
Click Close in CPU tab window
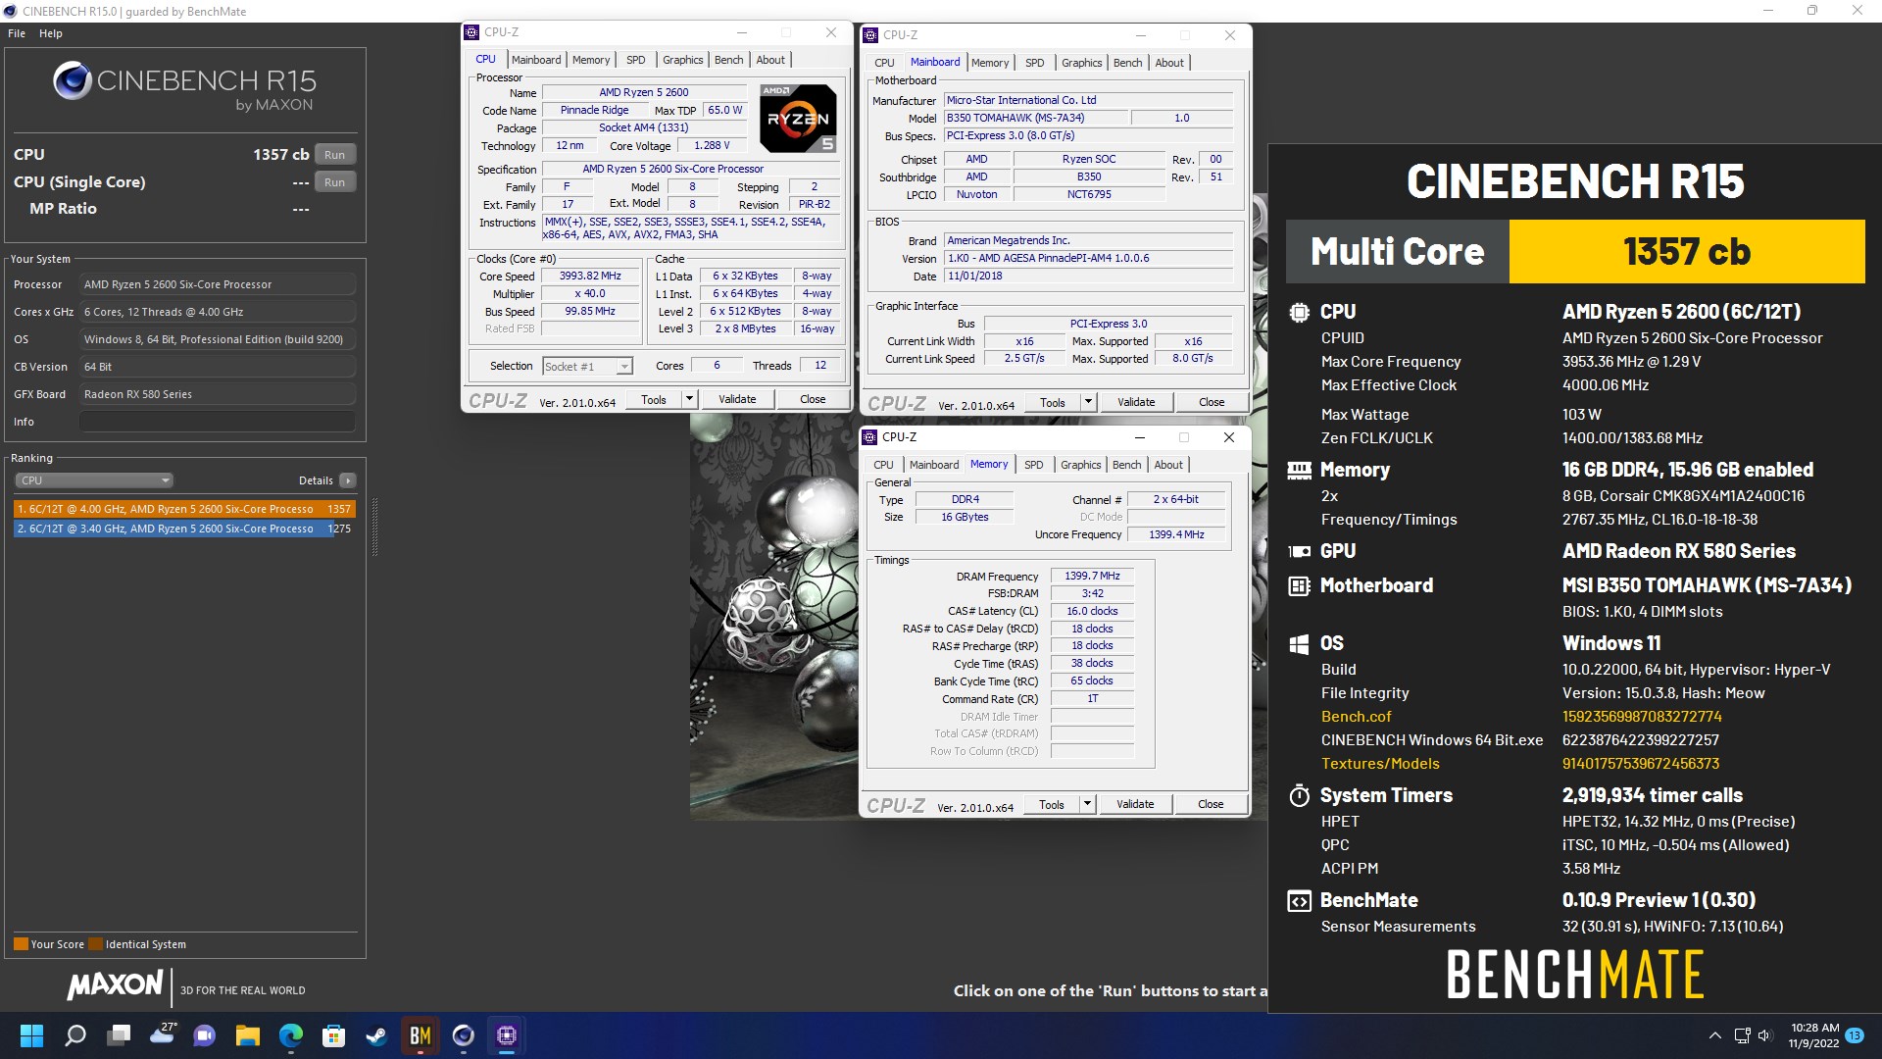click(x=813, y=400)
